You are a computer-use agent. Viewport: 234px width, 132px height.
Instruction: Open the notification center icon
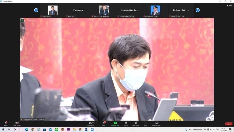coord(230,130)
